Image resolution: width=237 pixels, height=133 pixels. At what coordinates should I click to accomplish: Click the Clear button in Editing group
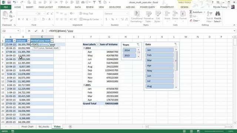[x=195, y=21]
